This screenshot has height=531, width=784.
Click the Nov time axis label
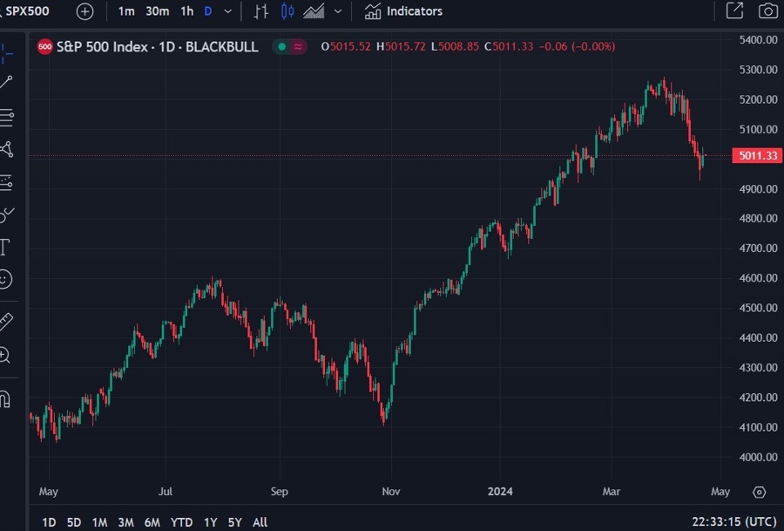[x=391, y=492]
